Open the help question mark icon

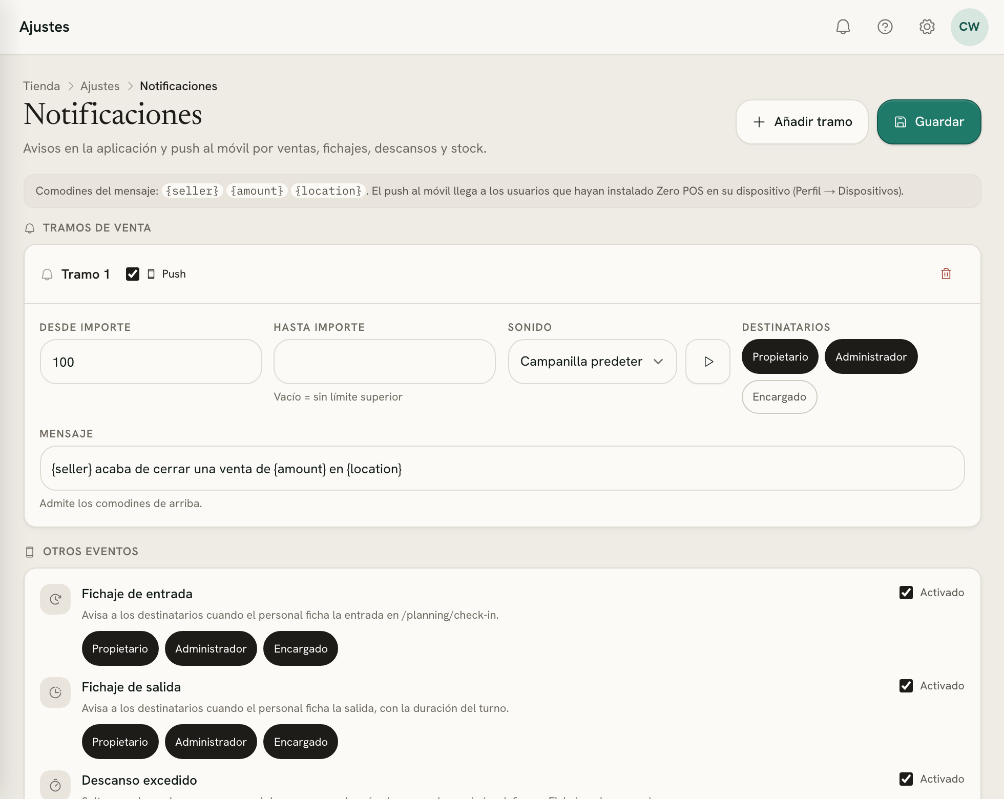click(885, 27)
